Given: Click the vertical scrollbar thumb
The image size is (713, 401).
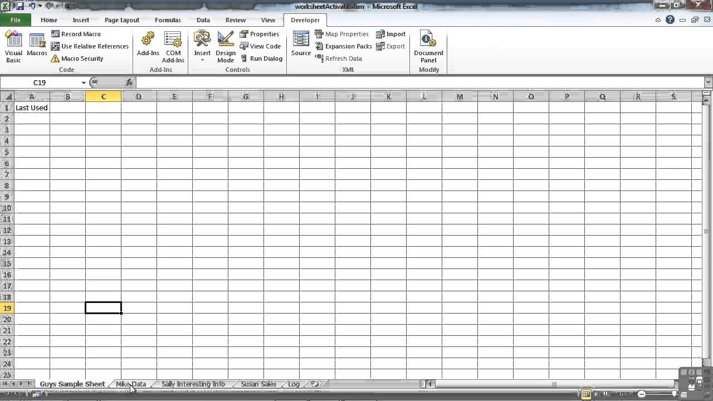Looking at the screenshot, I should point(707,231).
